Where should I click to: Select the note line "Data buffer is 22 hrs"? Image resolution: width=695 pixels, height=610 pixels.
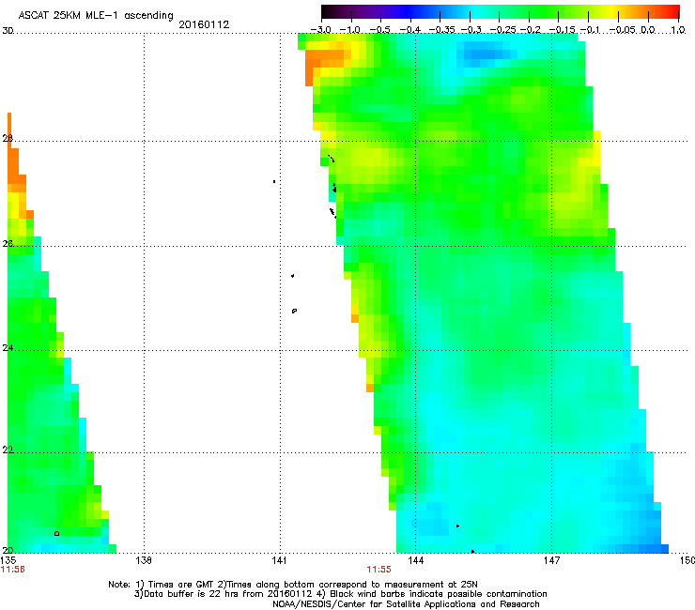pos(340,594)
